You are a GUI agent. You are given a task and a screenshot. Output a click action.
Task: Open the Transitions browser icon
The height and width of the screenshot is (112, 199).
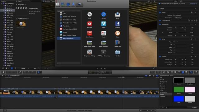tap(175, 72)
